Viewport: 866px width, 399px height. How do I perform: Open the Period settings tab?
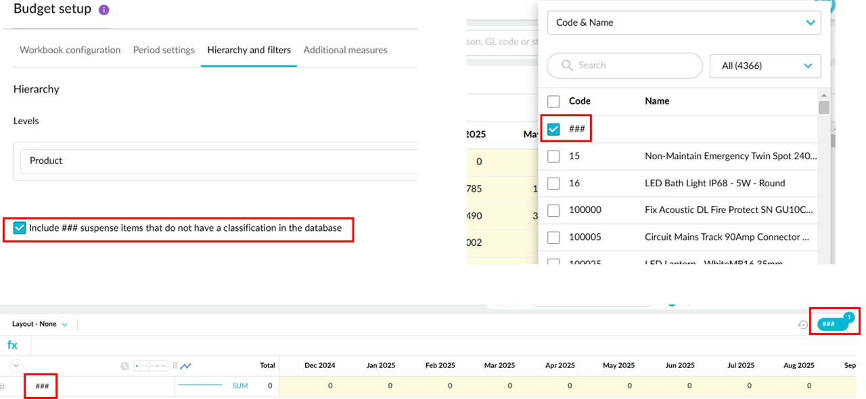[x=164, y=50]
